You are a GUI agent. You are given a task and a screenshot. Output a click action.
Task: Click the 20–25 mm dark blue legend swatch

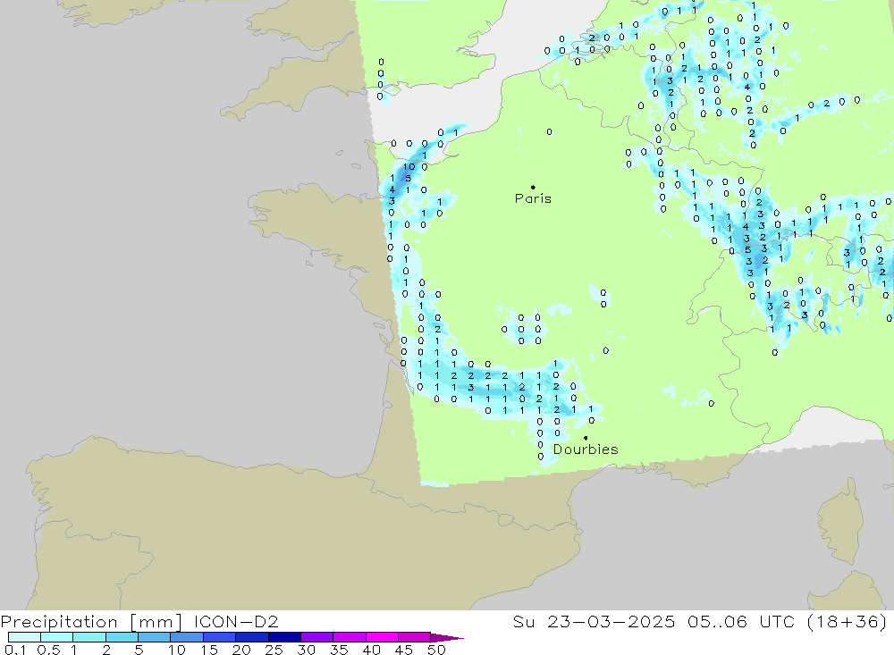point(252,637)
